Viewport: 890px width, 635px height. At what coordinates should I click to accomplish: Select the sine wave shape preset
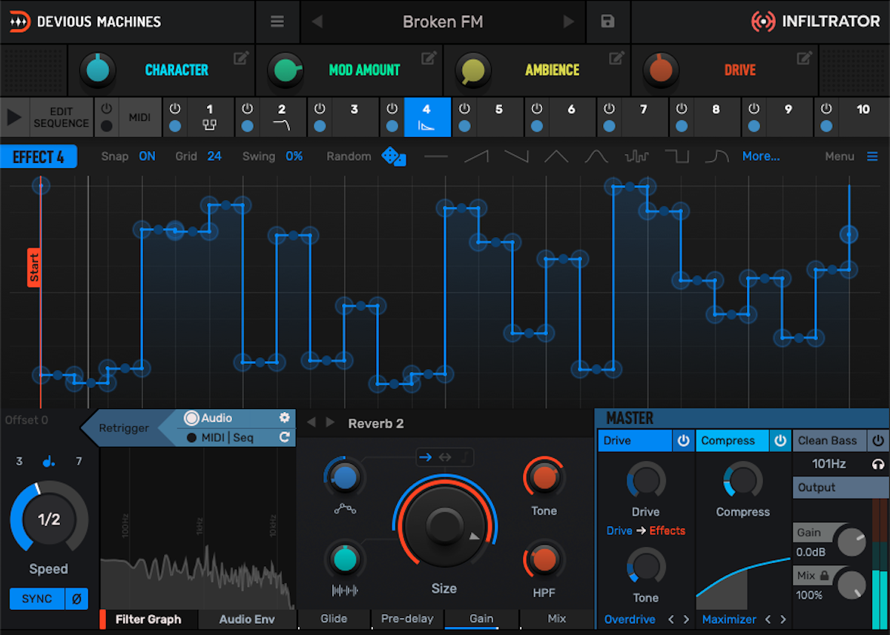[595, 156]
